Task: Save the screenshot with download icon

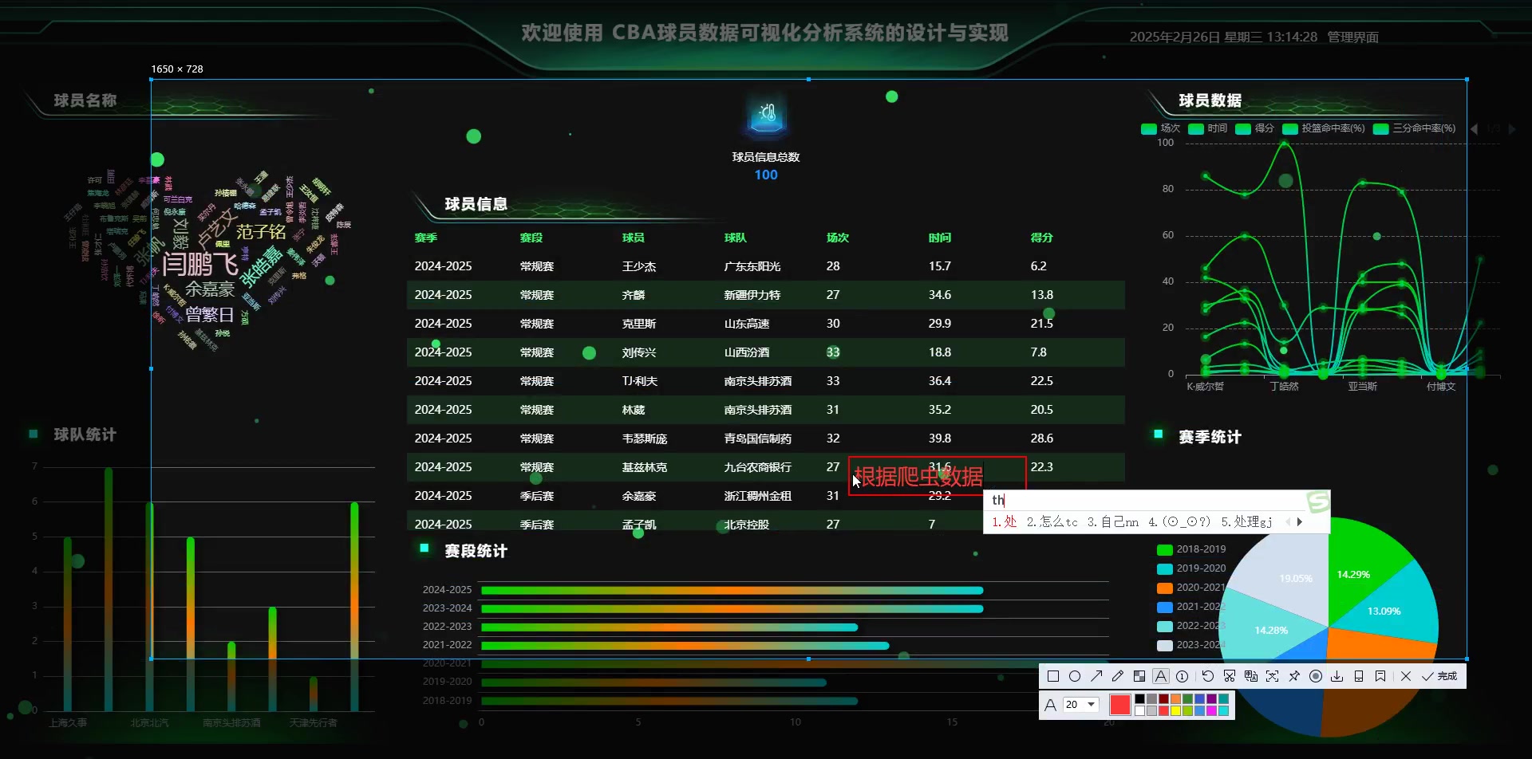Action: (1337, 676)
